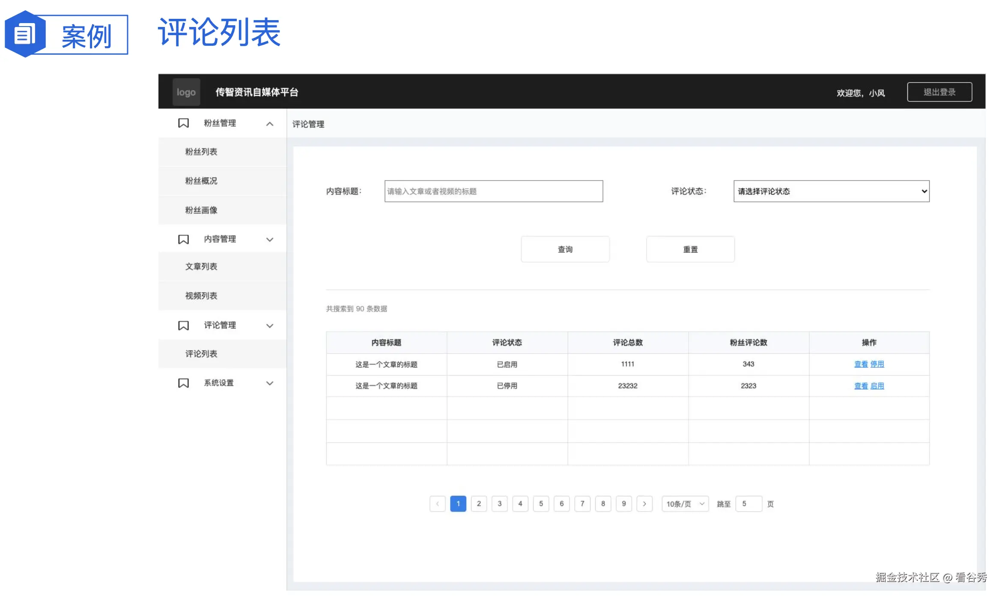Click the 案例 document badge icon top-left

tap(25, 34)
